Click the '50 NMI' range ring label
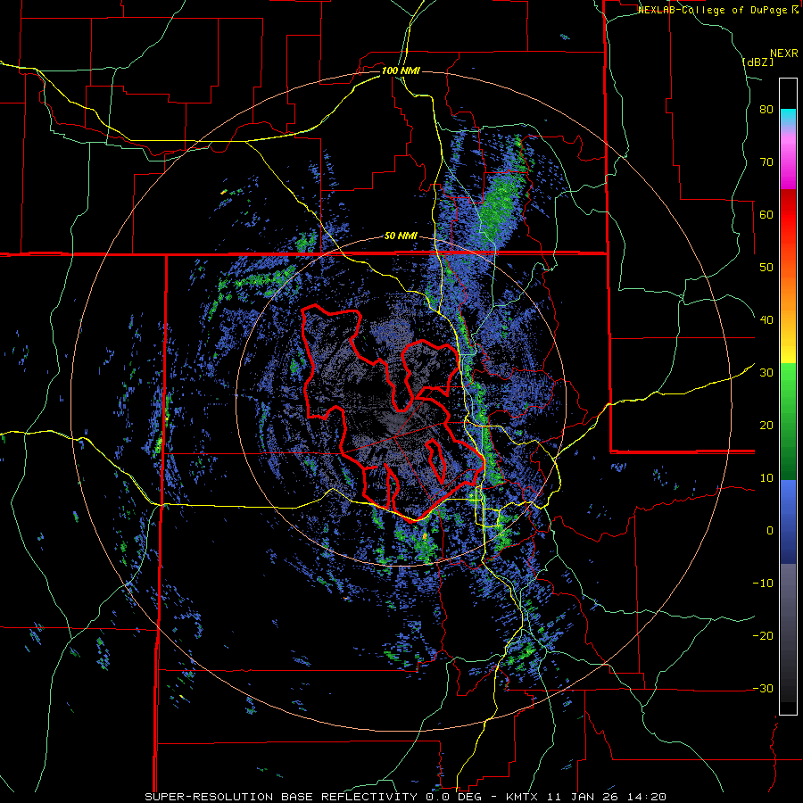 point(401,236)
